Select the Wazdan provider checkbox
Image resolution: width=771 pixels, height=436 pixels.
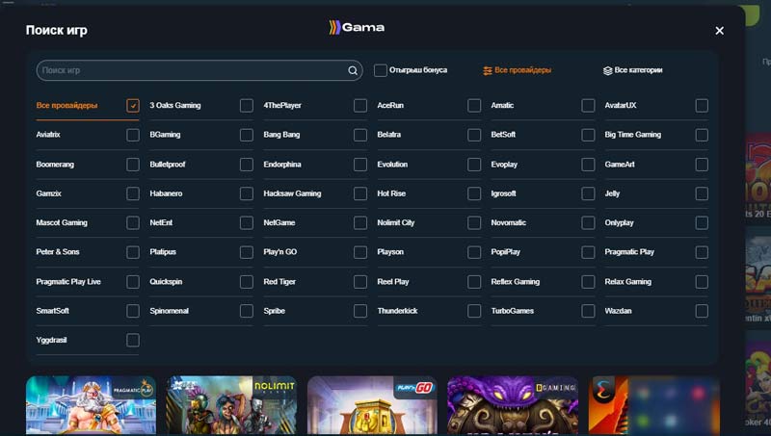pyautogui.click(x=702, y=312)
